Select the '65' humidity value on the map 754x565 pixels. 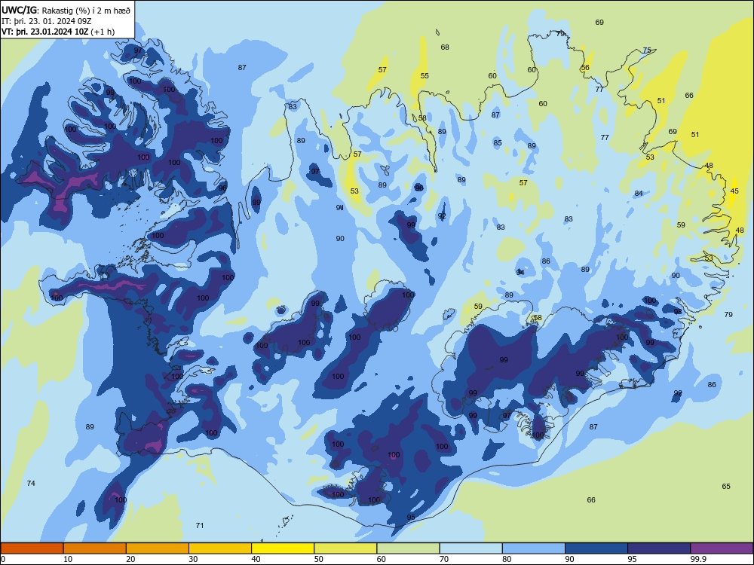pyautogui.click(x=726, y=486)
